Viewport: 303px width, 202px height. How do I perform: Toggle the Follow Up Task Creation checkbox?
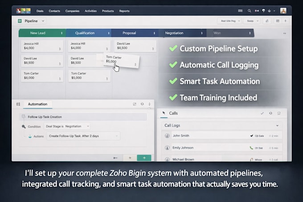(23, 116)
